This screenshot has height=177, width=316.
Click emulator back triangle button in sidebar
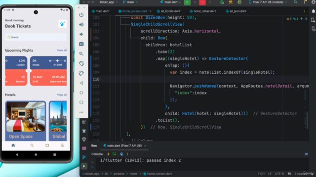click(x=81, y=83)
